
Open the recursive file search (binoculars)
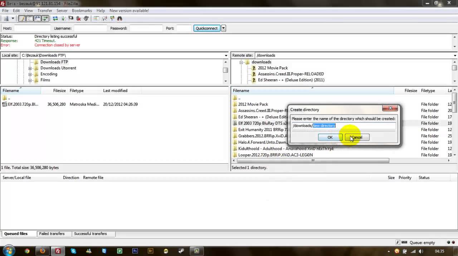120,19
